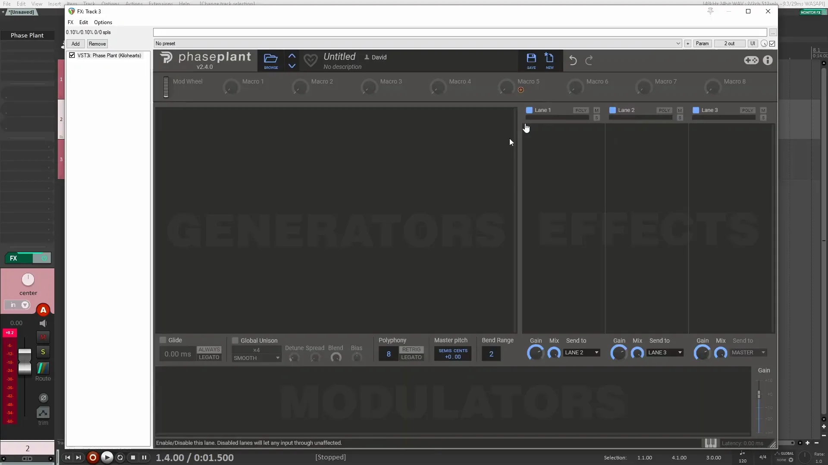Mute Lane 2 with its M button
The image size is (828, 465).
click(x=680, y=111)
